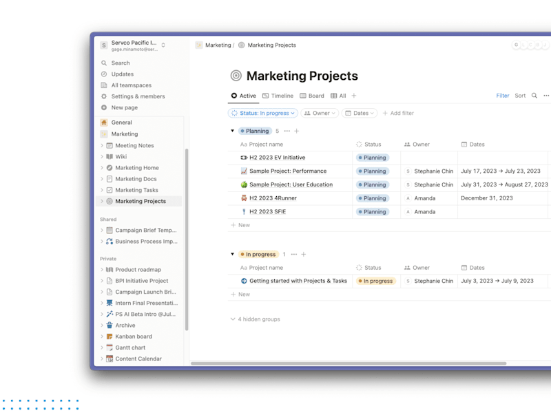Click the Content Calendar icon
This screenshot has height=413, width=551.
coord(110,359)
